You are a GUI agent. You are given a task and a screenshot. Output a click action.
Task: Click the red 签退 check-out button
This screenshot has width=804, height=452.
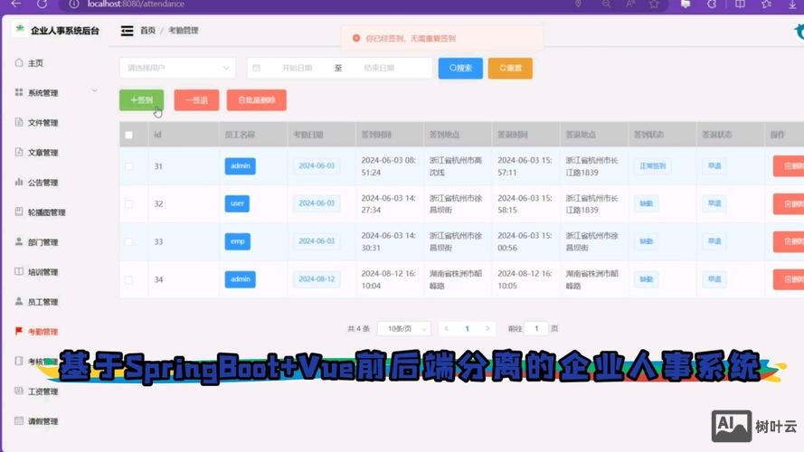(196, 100)
